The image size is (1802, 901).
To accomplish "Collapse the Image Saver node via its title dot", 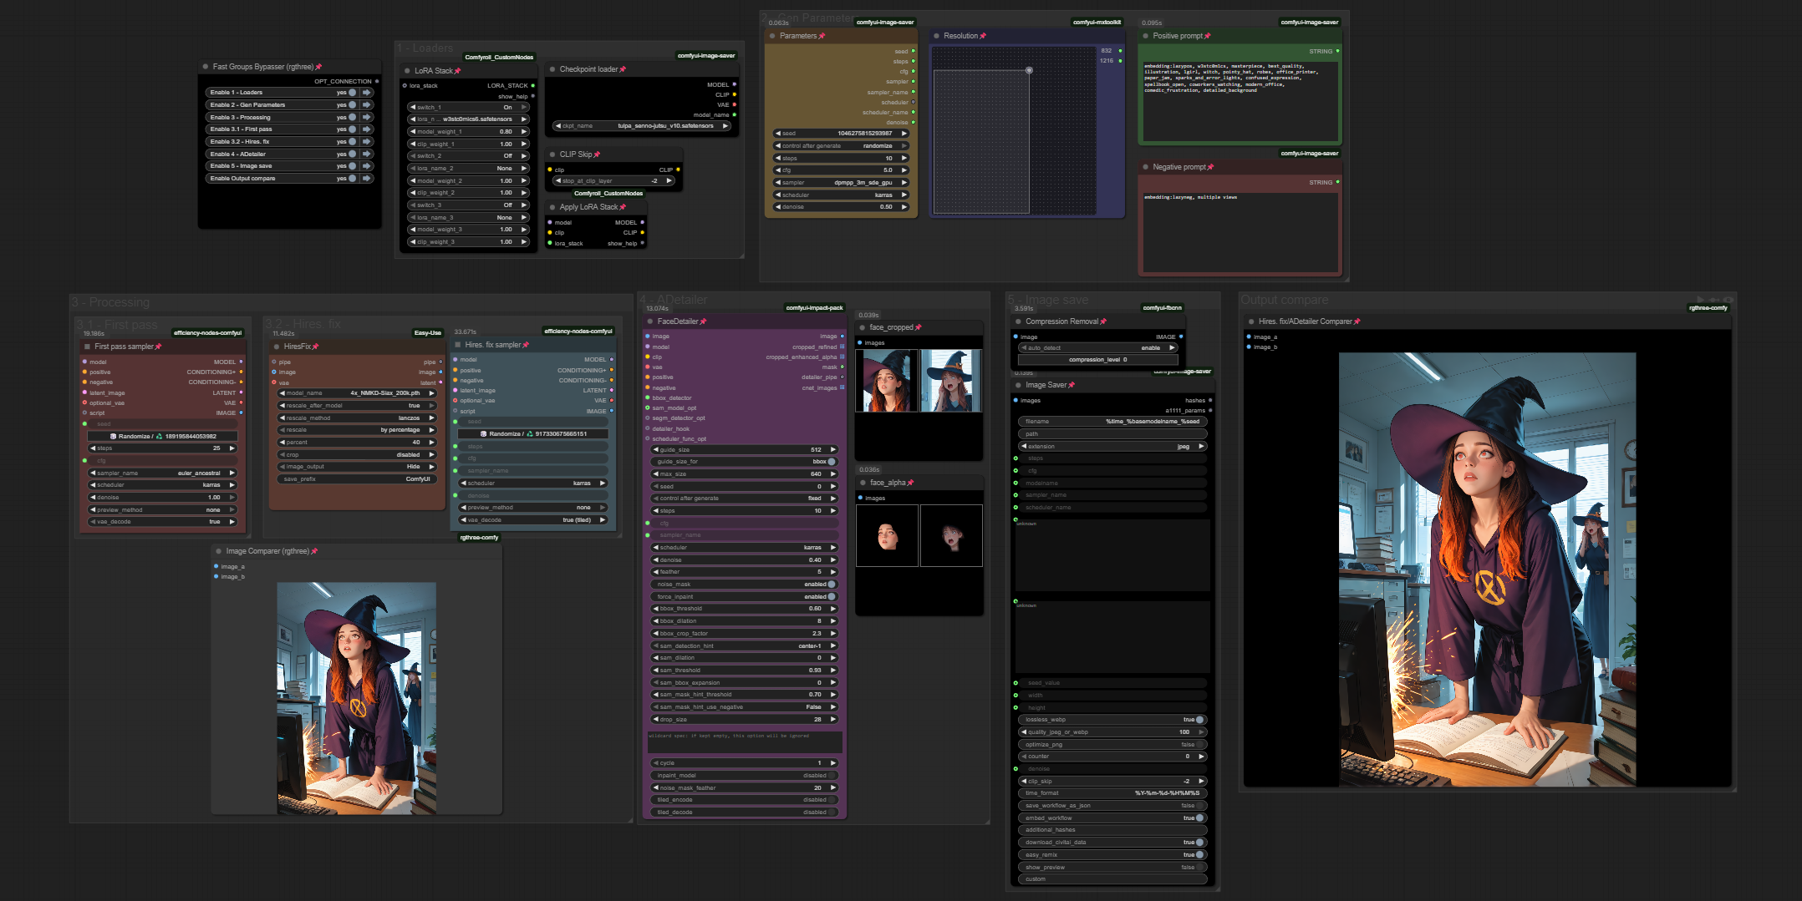I will pos(1018,385).
